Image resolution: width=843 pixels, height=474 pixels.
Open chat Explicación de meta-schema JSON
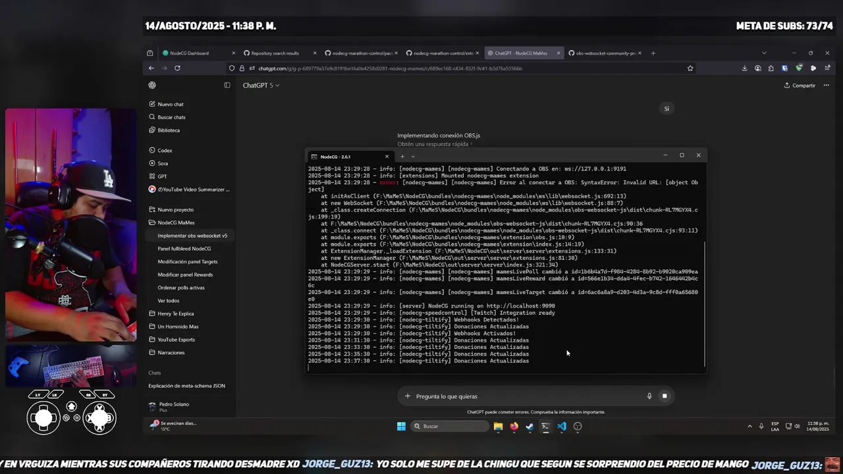pyautogui.click(x=186, y=386)
